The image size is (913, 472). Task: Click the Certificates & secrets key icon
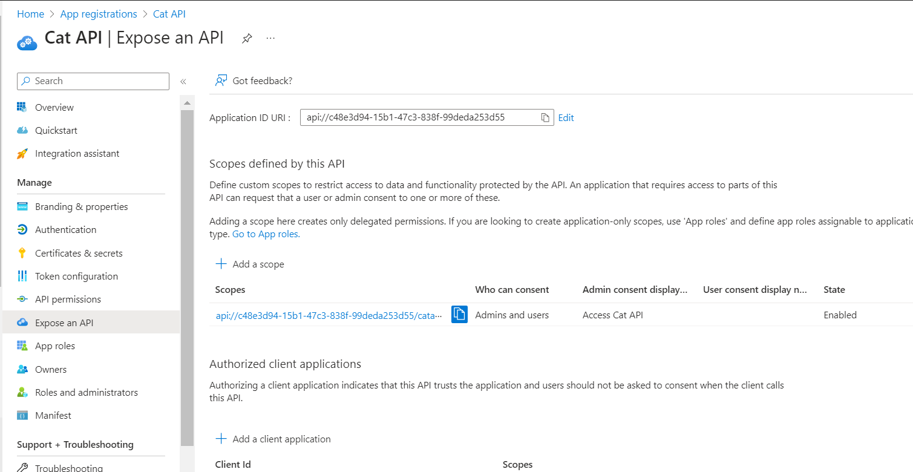point(22,253)
